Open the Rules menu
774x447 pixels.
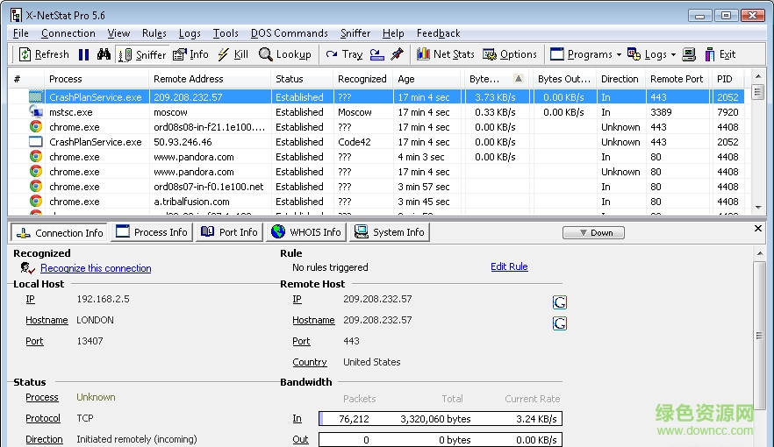[x=154, y=33]
